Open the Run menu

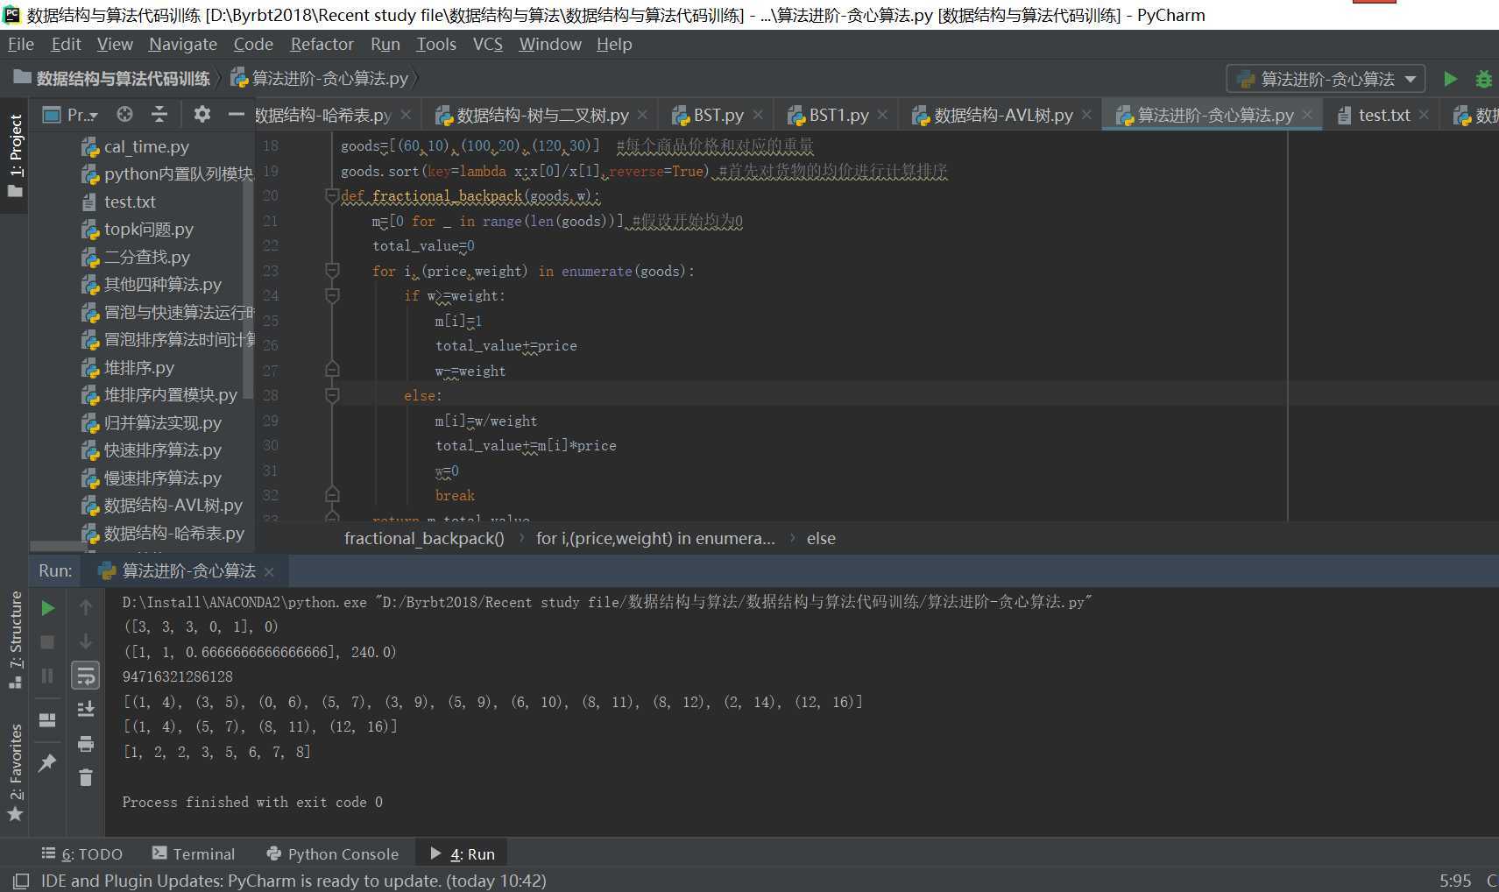[x=385, y=44]
